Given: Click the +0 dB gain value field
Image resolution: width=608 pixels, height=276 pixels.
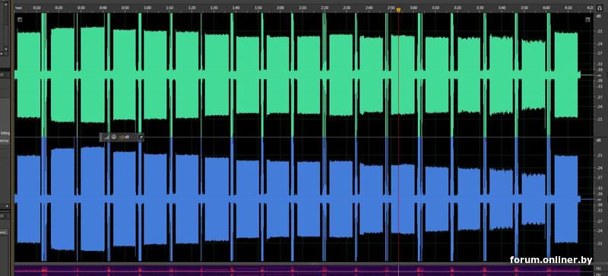Looking at the screenshot, I should coord(124,137).
